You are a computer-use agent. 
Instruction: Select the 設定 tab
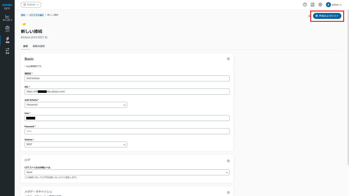[26, 46]
